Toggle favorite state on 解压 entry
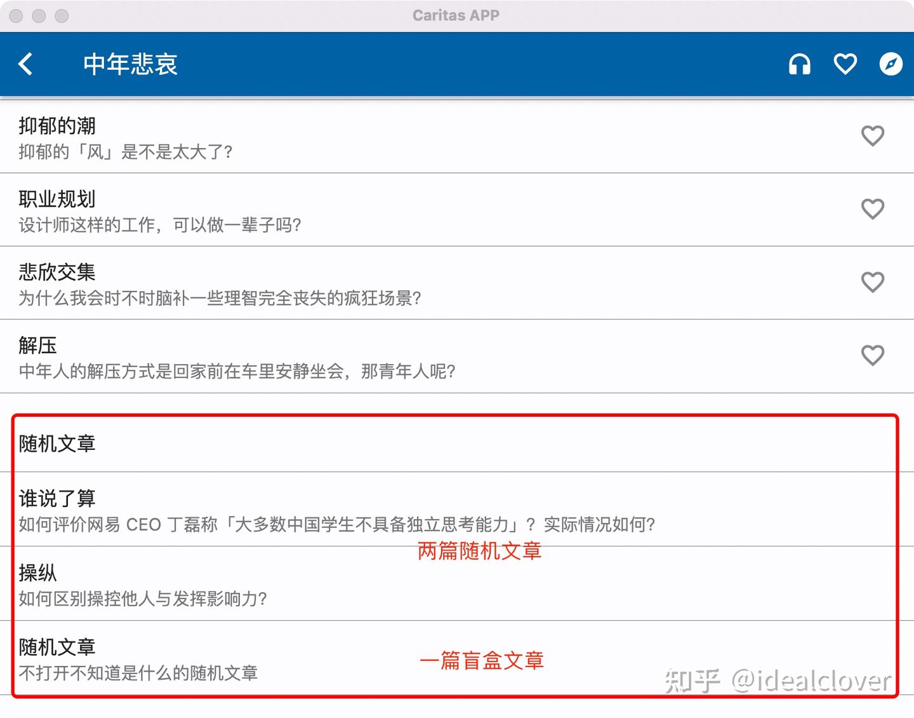Image resolution: width=914 pixels, height=718 pixels. point(873,355)
